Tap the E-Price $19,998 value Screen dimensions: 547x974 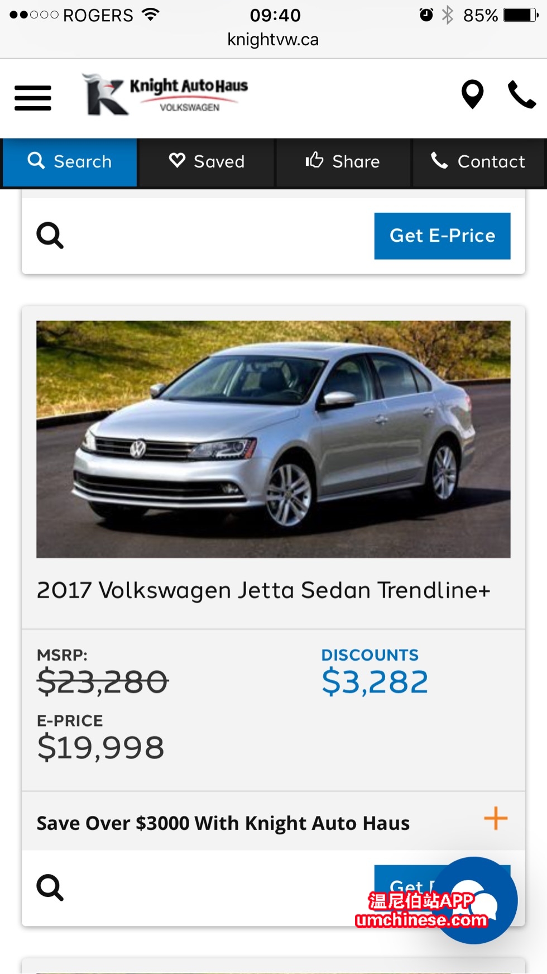tap(100, 748)
